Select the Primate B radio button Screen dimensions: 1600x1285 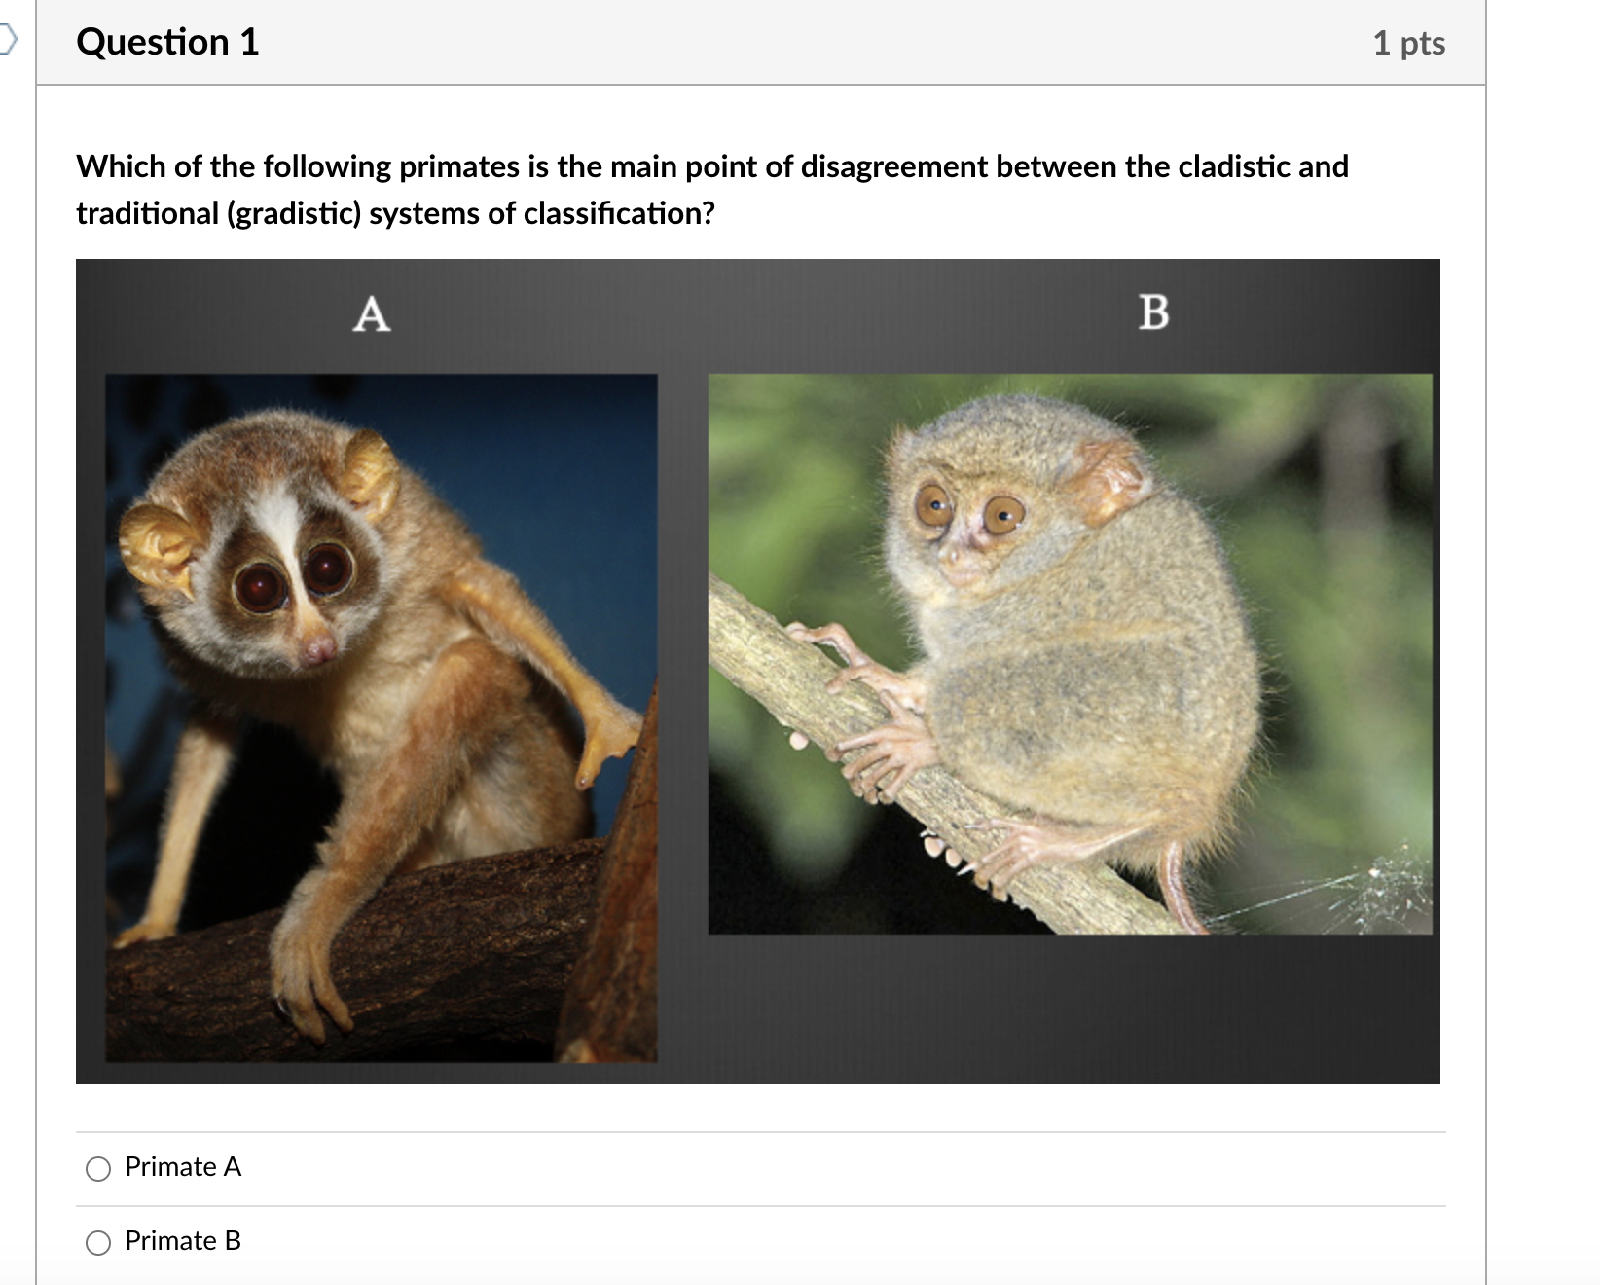(x=98, y=1242)
